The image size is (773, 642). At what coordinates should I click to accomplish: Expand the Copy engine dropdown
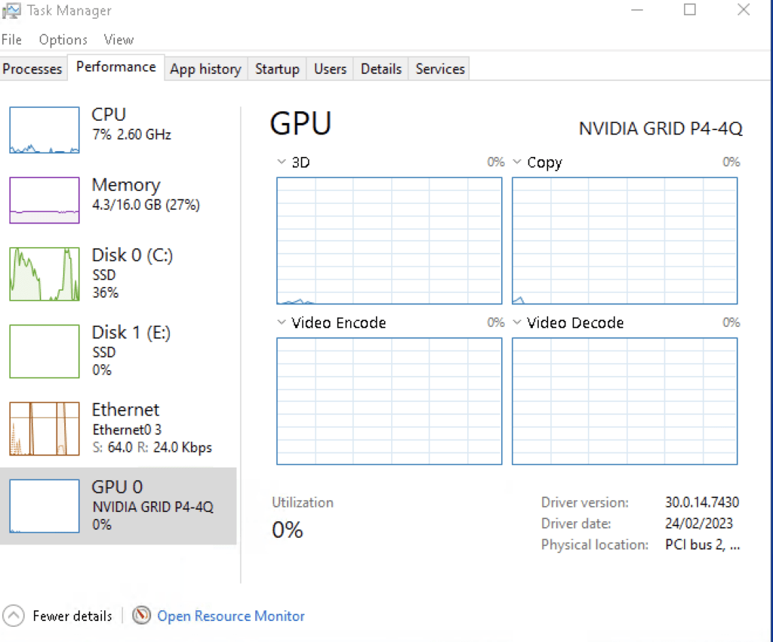pos(517,162)
